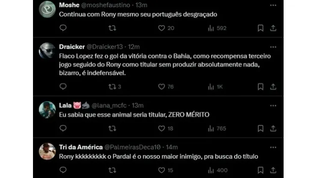Share Tri da América's tweet
The width and height of the screenshot is (317, 178).
tap(273, 170)
